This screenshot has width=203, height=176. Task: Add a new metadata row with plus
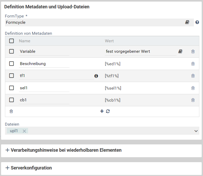click(102, 111)
